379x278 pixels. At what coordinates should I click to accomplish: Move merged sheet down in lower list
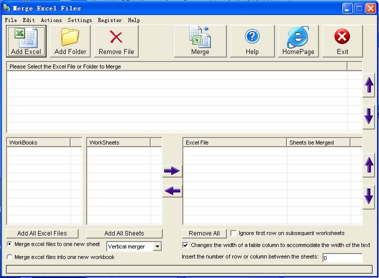tap(369, 196)
